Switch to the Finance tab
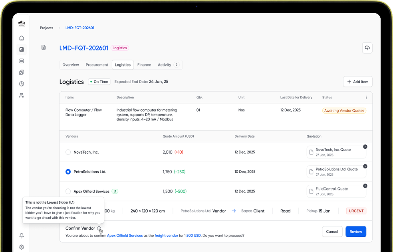Viewport: 393px width, 252px height. click(144, 65)
